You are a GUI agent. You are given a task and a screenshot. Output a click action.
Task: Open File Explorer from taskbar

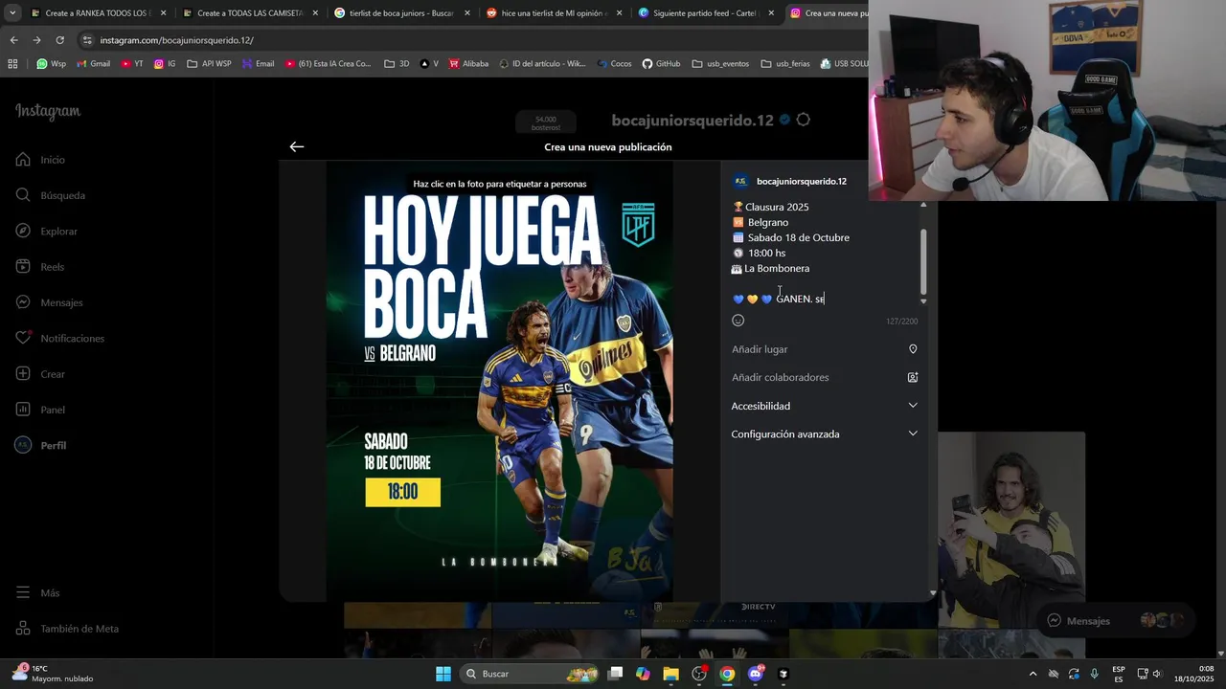click(670, 674)
